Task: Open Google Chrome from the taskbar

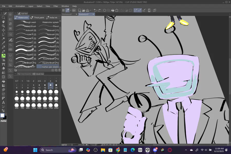Action: coord(118,150)
